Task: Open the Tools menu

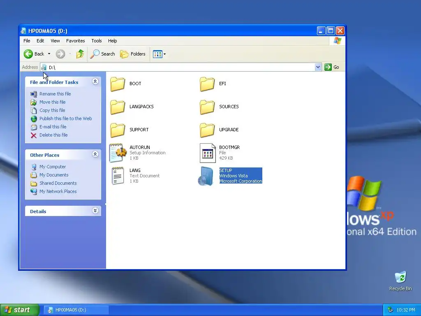Action: pos(96,41)
